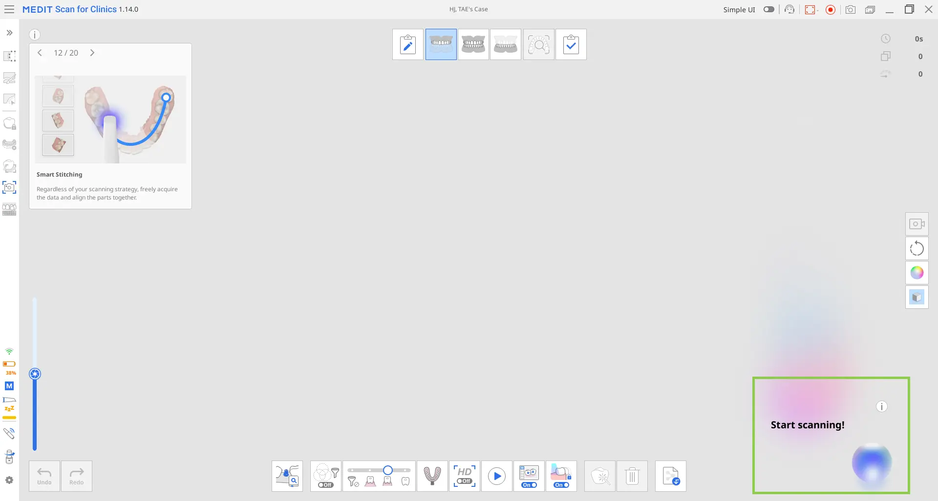938x501 pixels.
Task: Click the scan time clock icon
Action: pos(886,39)
